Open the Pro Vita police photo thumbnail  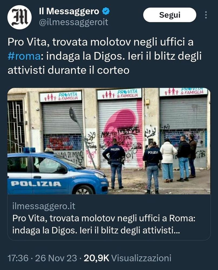[109, 141]
